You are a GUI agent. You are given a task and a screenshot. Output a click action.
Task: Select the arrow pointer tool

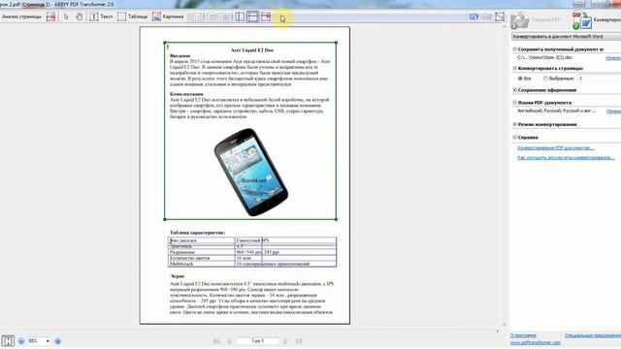(x=66, y=16)
